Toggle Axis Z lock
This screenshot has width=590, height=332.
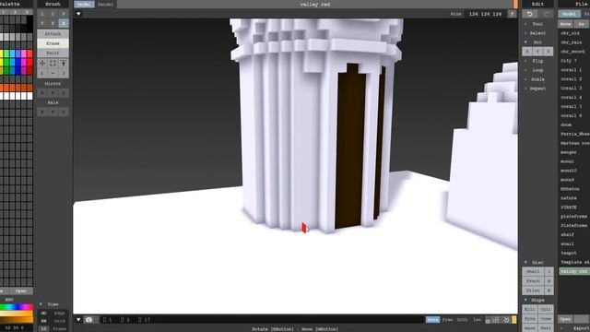click(x=64, y=112)
